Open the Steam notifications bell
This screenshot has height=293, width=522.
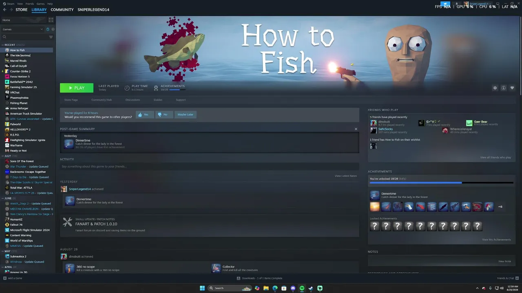[x=456, y=4]
